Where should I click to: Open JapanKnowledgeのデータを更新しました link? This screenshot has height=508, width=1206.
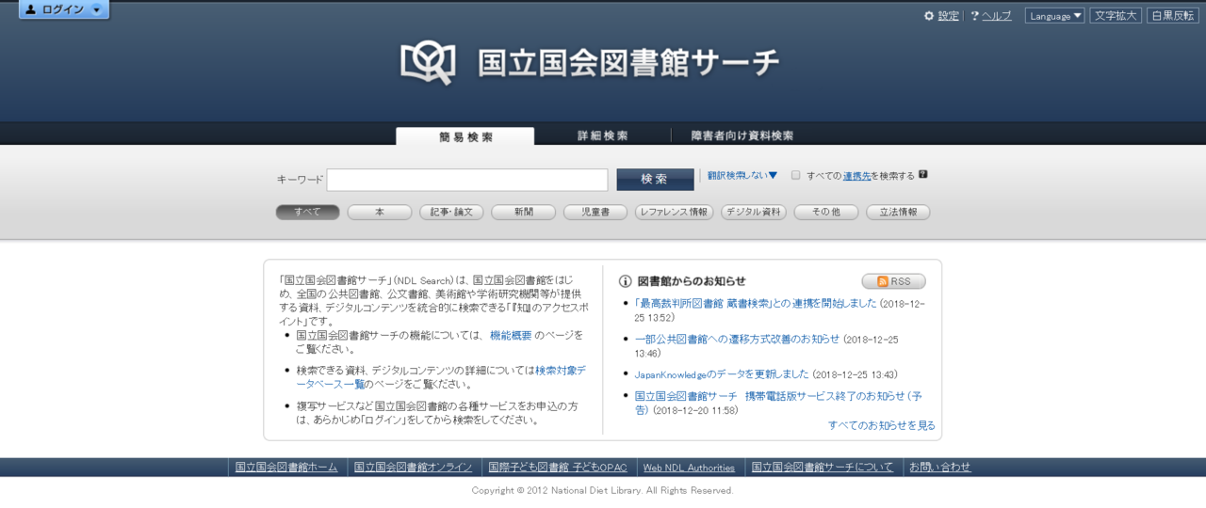pos(722,374)
